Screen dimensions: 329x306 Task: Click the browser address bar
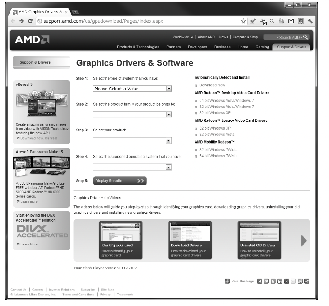(138, 21)
